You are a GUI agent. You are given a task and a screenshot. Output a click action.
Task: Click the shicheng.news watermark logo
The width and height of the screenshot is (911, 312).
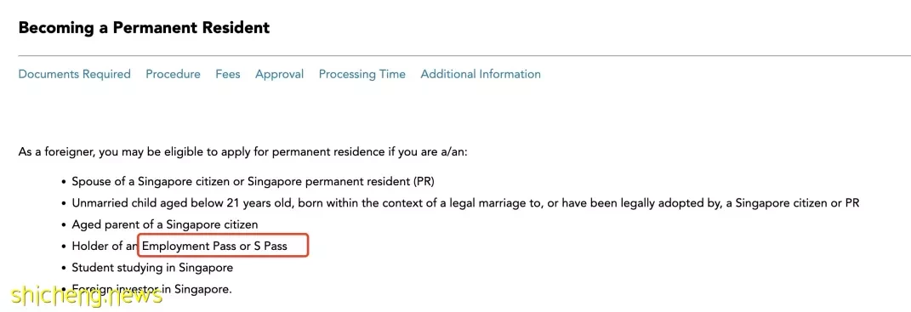[x=87, y=295]
